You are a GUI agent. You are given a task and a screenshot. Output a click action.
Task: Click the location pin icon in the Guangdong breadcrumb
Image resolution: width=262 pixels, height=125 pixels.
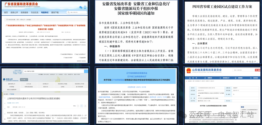click(x=7, y=19)
